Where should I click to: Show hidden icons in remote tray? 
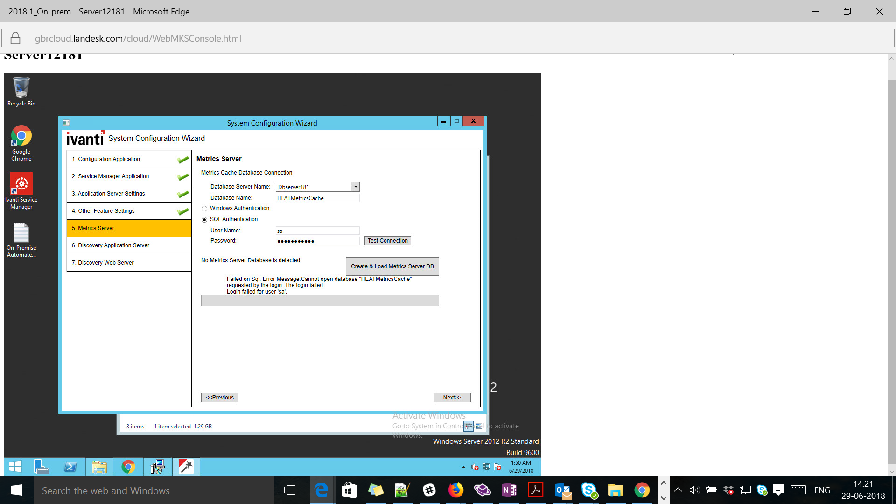463,467
